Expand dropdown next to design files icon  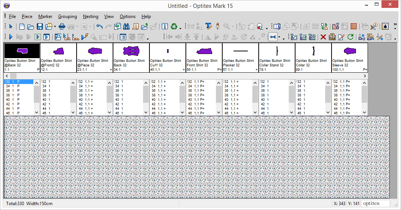(55, 27)
